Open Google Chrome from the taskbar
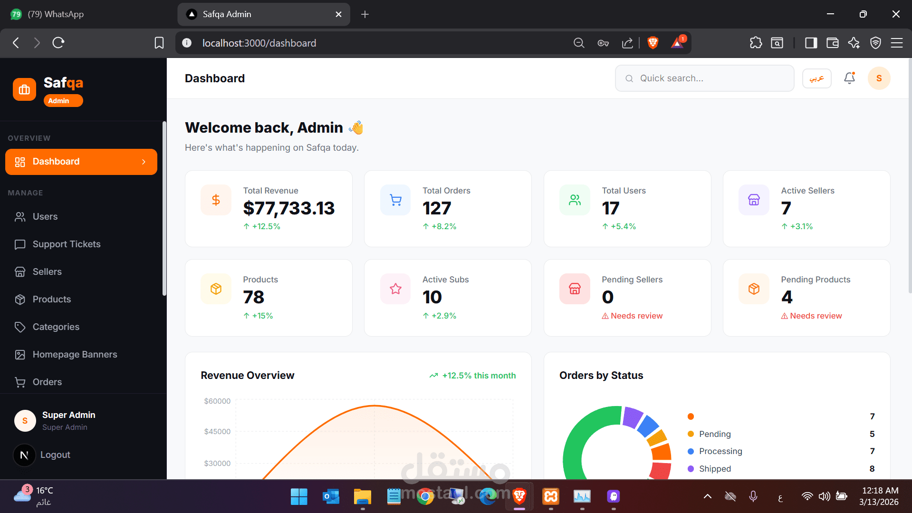The image size is (912, 513). point(425,497)
